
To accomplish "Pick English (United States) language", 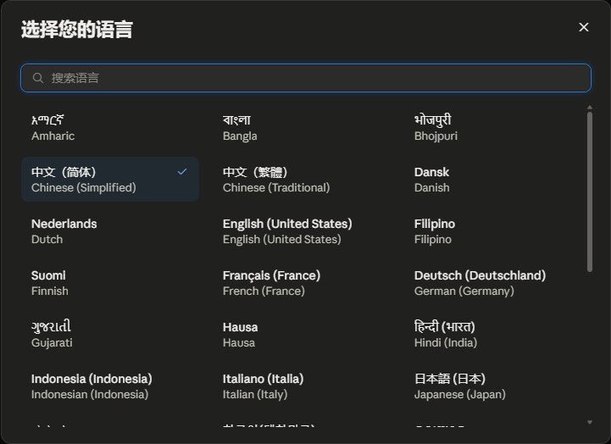I will [302, 231].
